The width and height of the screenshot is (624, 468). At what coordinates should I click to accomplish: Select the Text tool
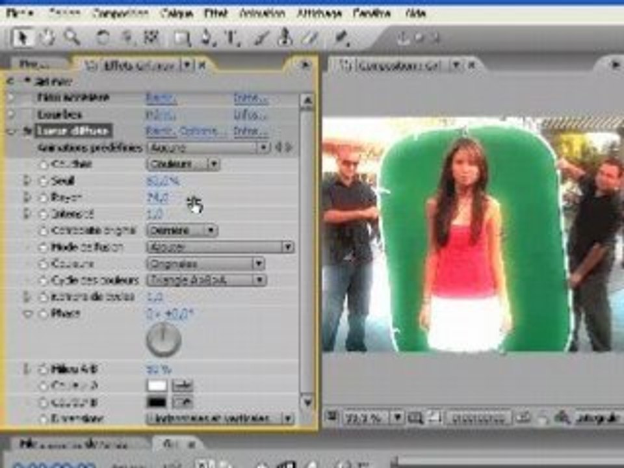point(233,38)
